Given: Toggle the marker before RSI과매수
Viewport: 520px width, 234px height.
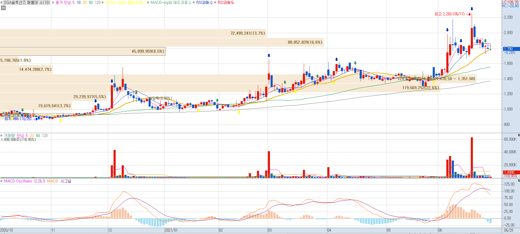Looking at the screenshot, I should pos(194,2).
